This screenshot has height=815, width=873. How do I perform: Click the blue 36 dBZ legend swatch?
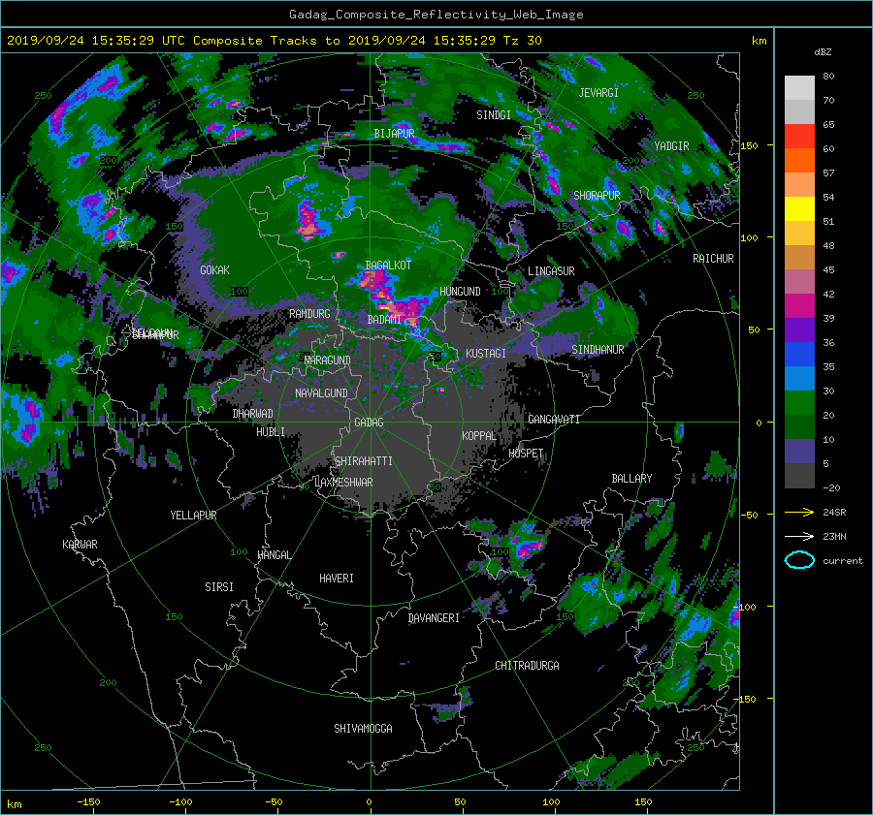(799, 354)
